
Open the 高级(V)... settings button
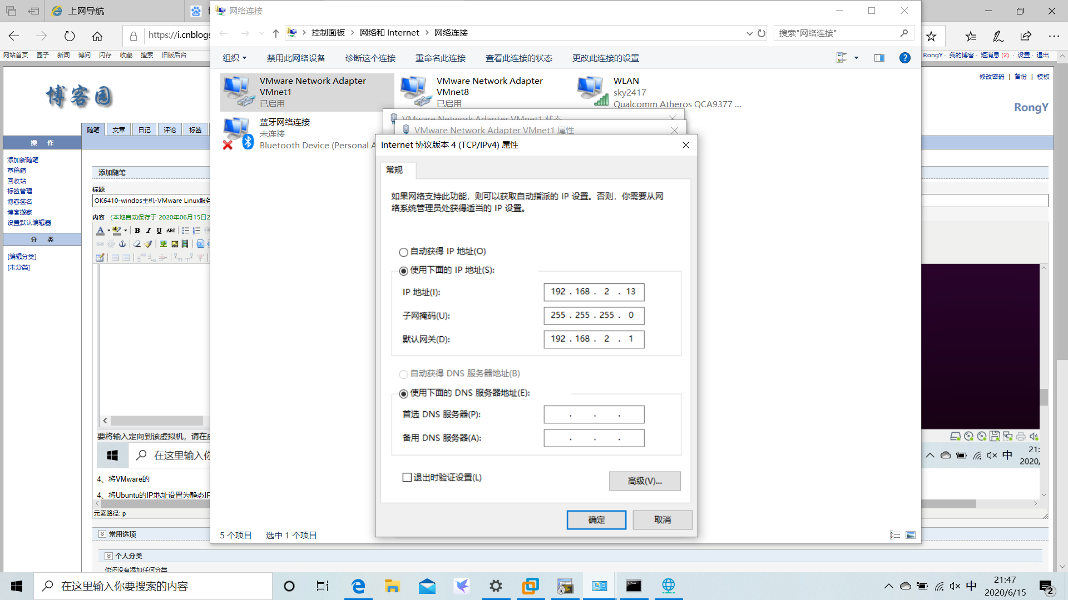(644, 481)
